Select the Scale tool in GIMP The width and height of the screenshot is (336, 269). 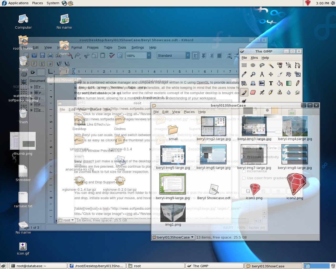click(x=298, y=74)
